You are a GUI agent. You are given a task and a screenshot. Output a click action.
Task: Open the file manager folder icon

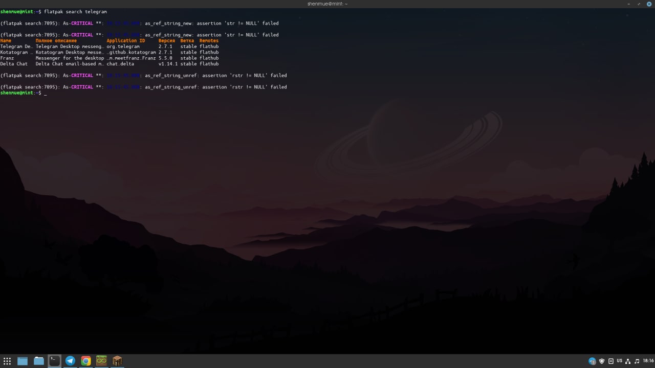coord(39,361)
